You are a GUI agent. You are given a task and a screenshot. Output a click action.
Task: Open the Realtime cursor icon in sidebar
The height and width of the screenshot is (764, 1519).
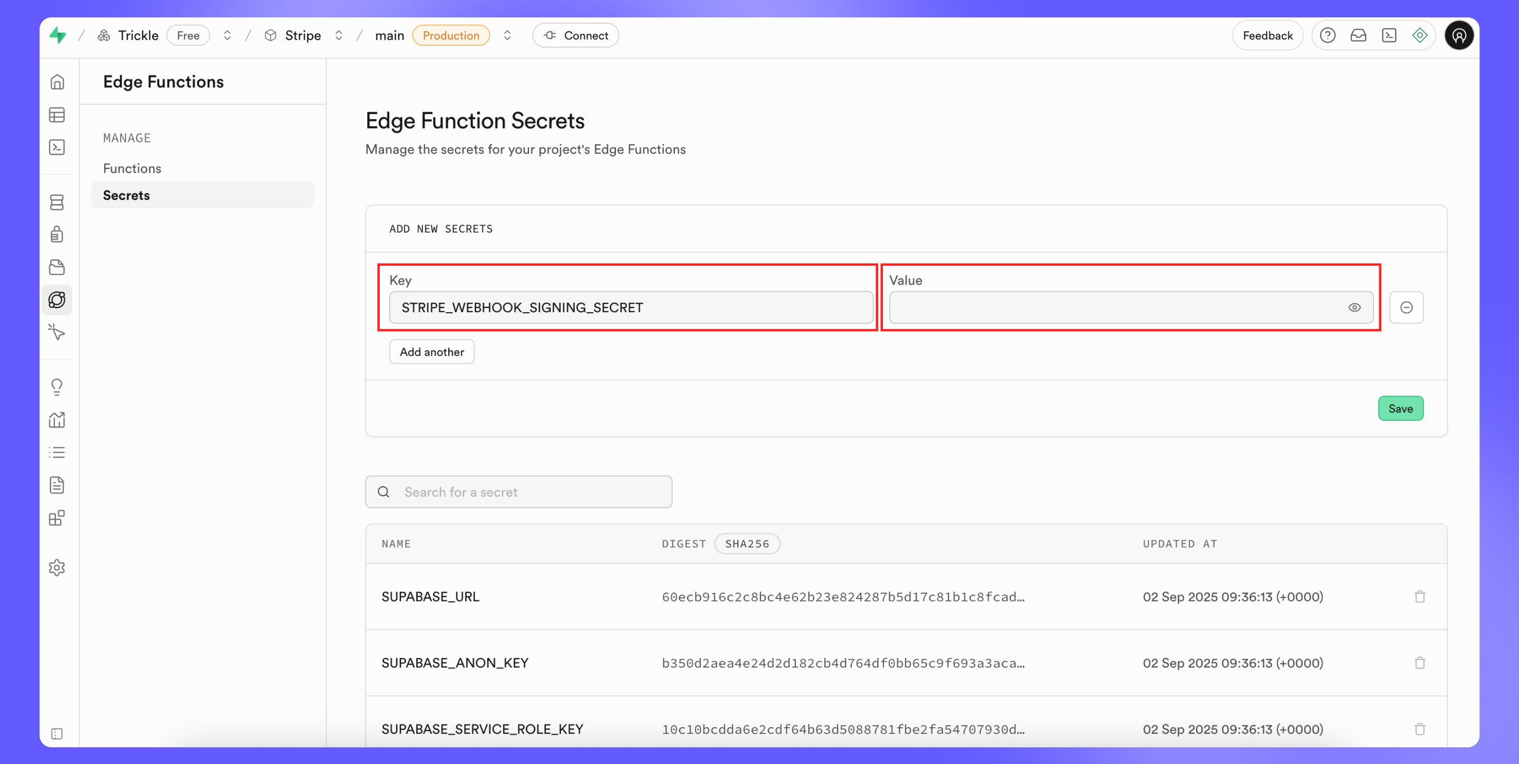pos(56,332)
